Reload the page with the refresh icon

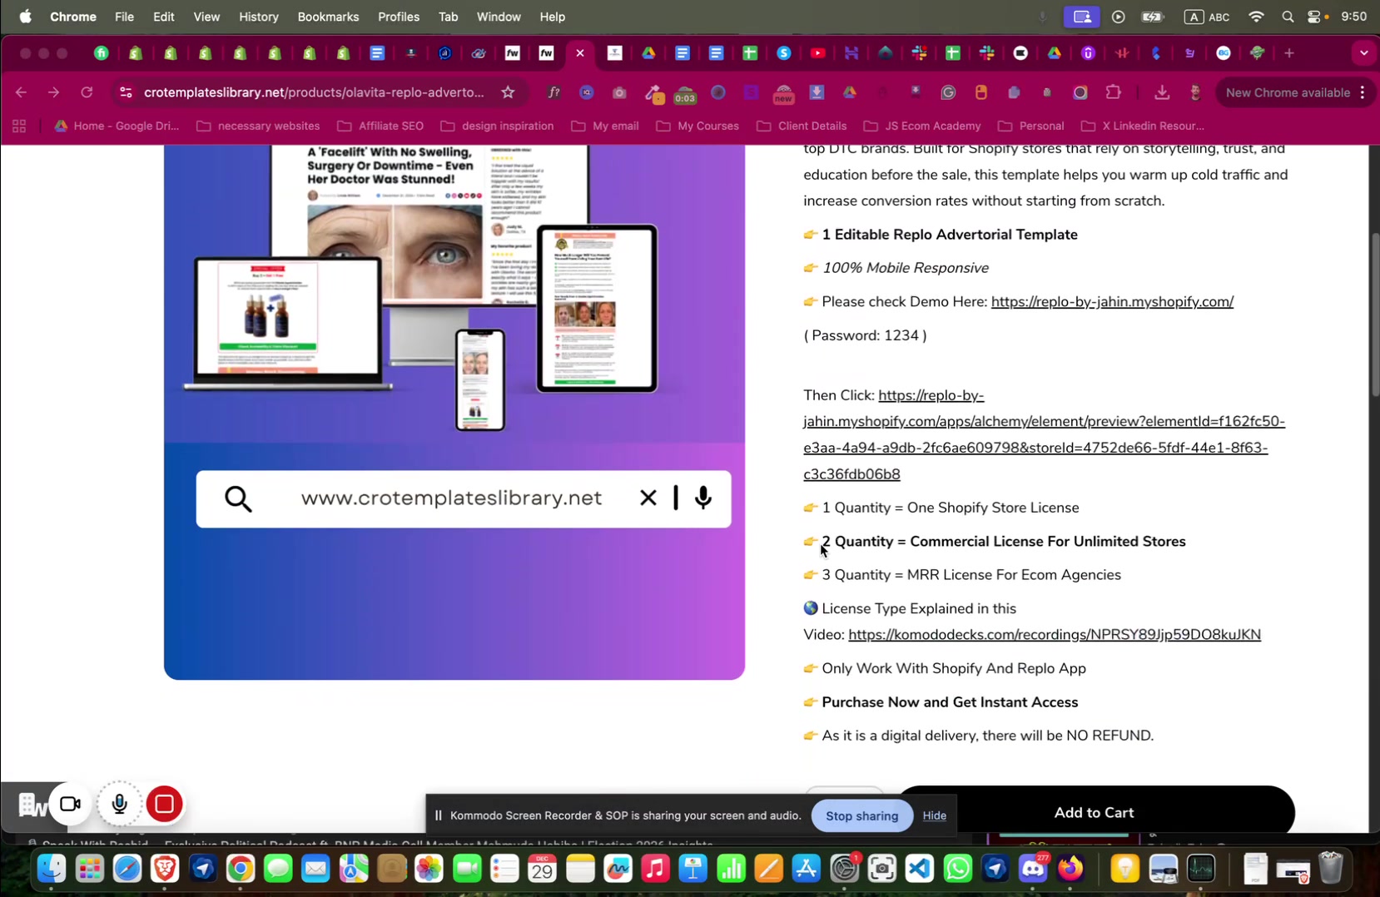click(x=87, y=92)
